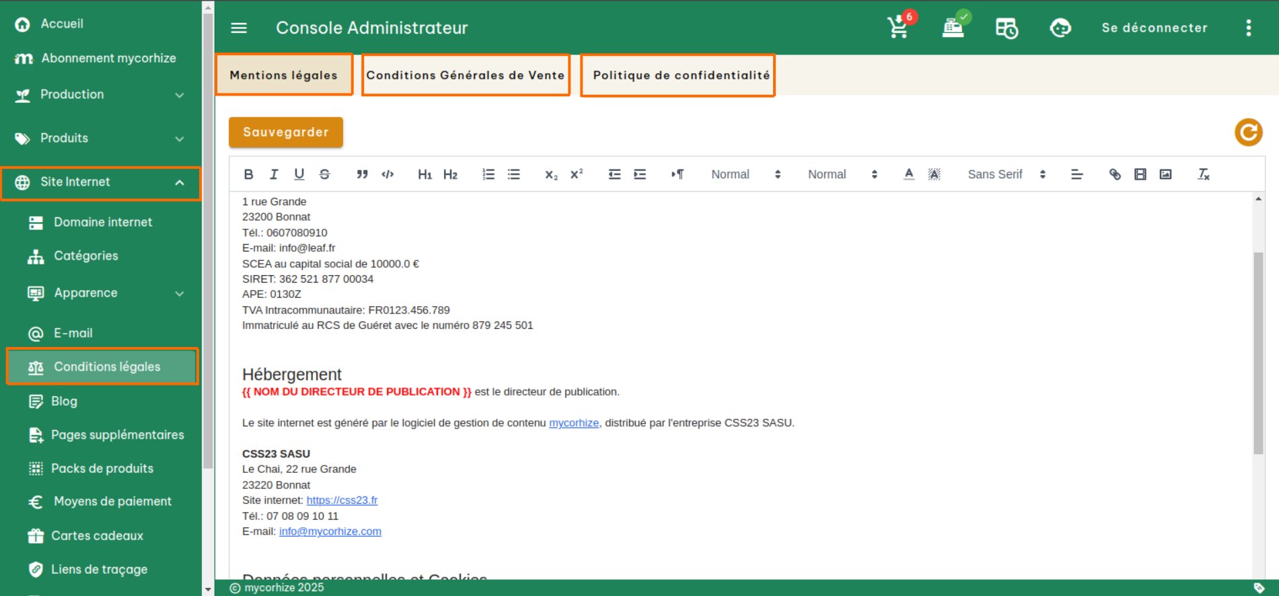
Task: Toggle underline formatting
Action: click(299, 174)
